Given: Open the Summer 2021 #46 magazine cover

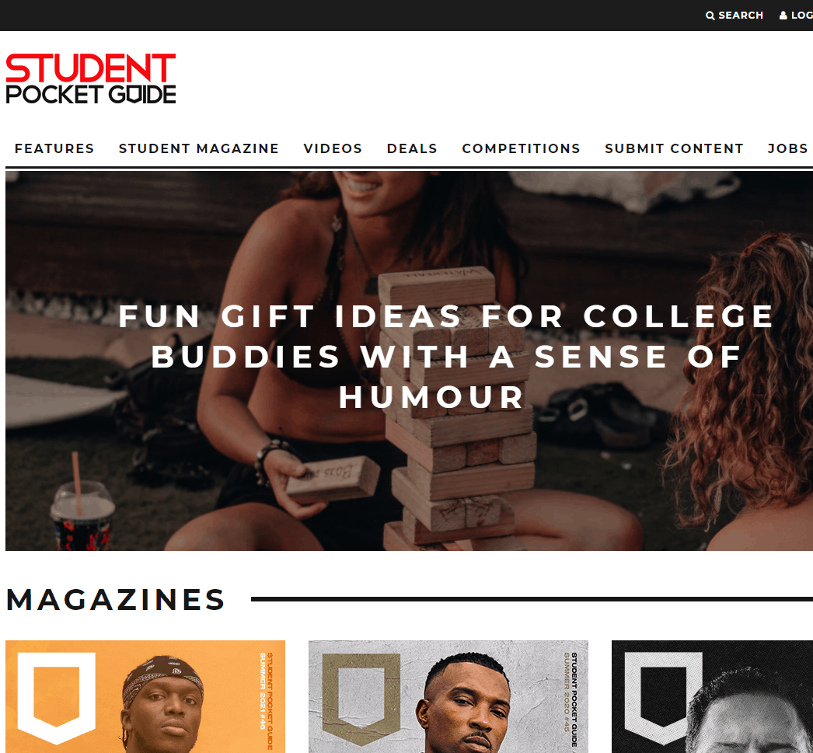Looking at the screenshot, I should click(x=145, y=696).
